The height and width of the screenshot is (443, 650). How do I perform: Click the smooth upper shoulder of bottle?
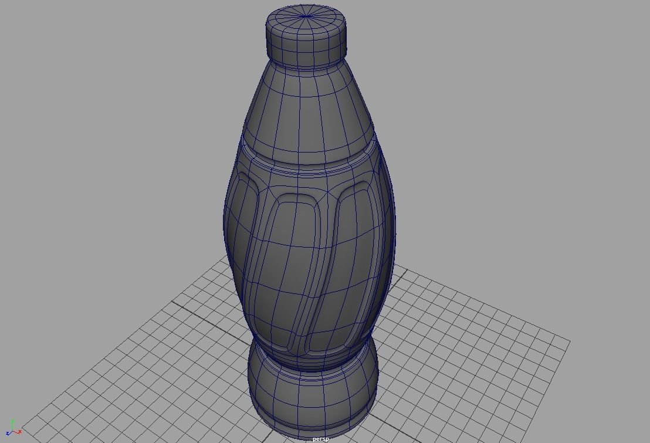(309, 114)
